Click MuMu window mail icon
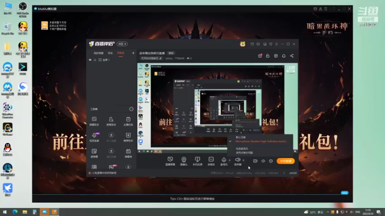This screenshot has height=216, width=385. [315, 9]
